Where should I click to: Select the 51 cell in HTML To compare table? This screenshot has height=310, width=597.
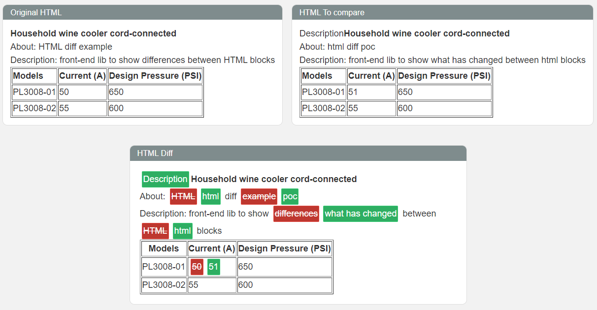(372, 92)
